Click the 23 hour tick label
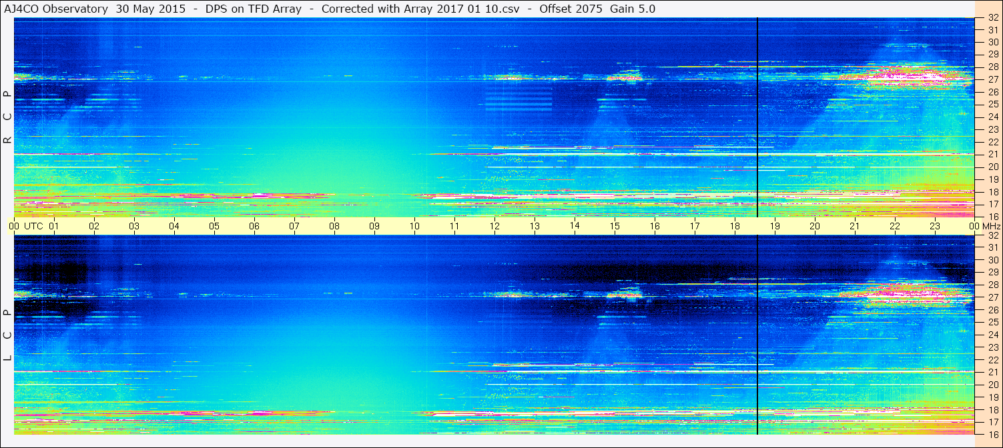Viewport: 1003px width, 448px height. [x=935, y=226]
